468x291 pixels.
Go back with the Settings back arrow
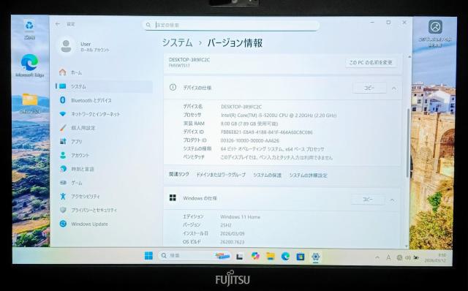click(x=58, y=24)
